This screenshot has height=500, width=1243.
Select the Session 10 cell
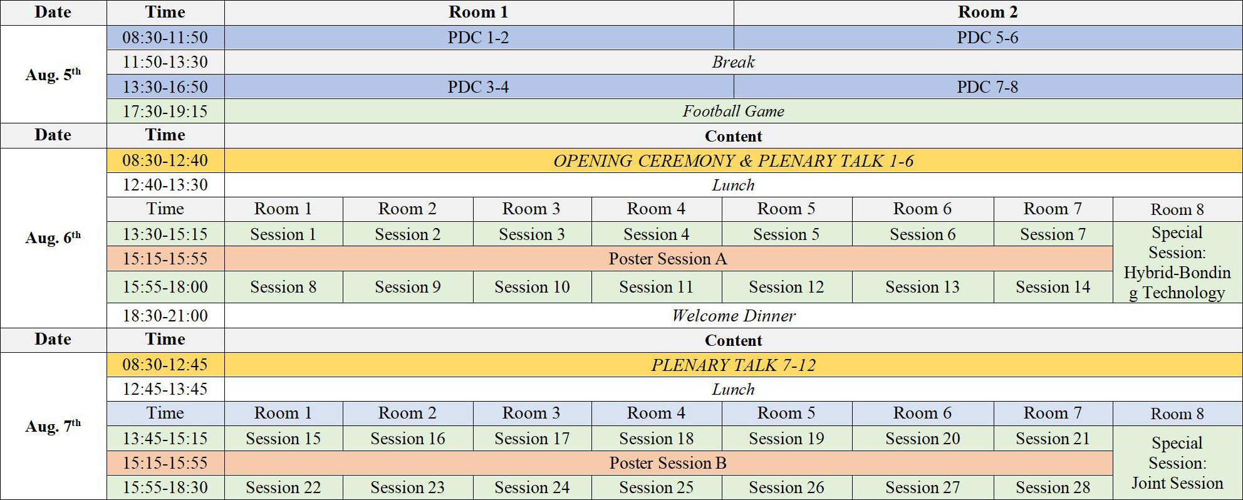(x=532, y=287)
